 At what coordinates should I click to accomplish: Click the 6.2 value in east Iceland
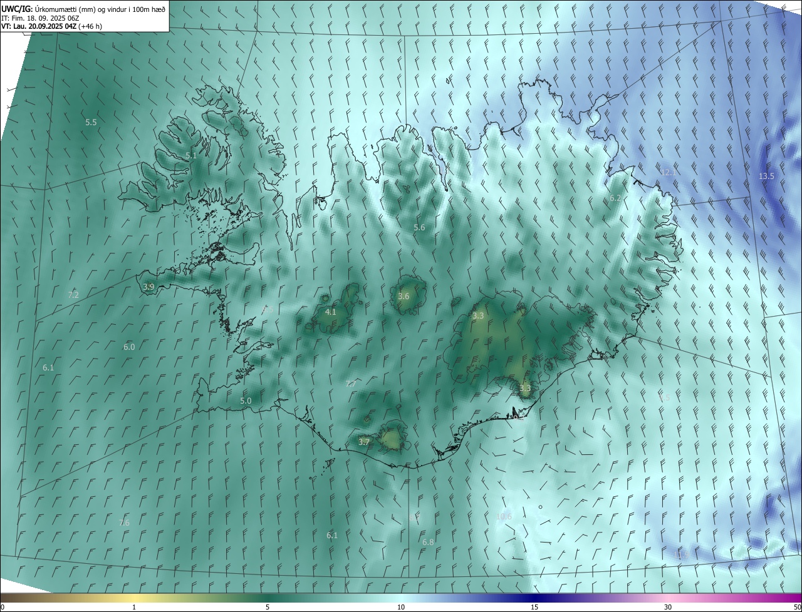click(615, 198)
